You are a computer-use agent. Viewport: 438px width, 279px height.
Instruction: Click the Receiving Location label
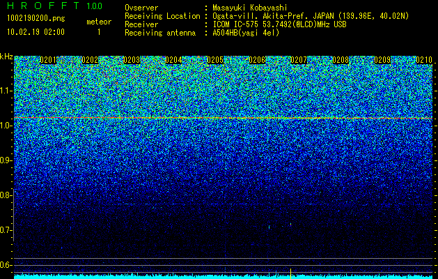(x=162, y=16)
